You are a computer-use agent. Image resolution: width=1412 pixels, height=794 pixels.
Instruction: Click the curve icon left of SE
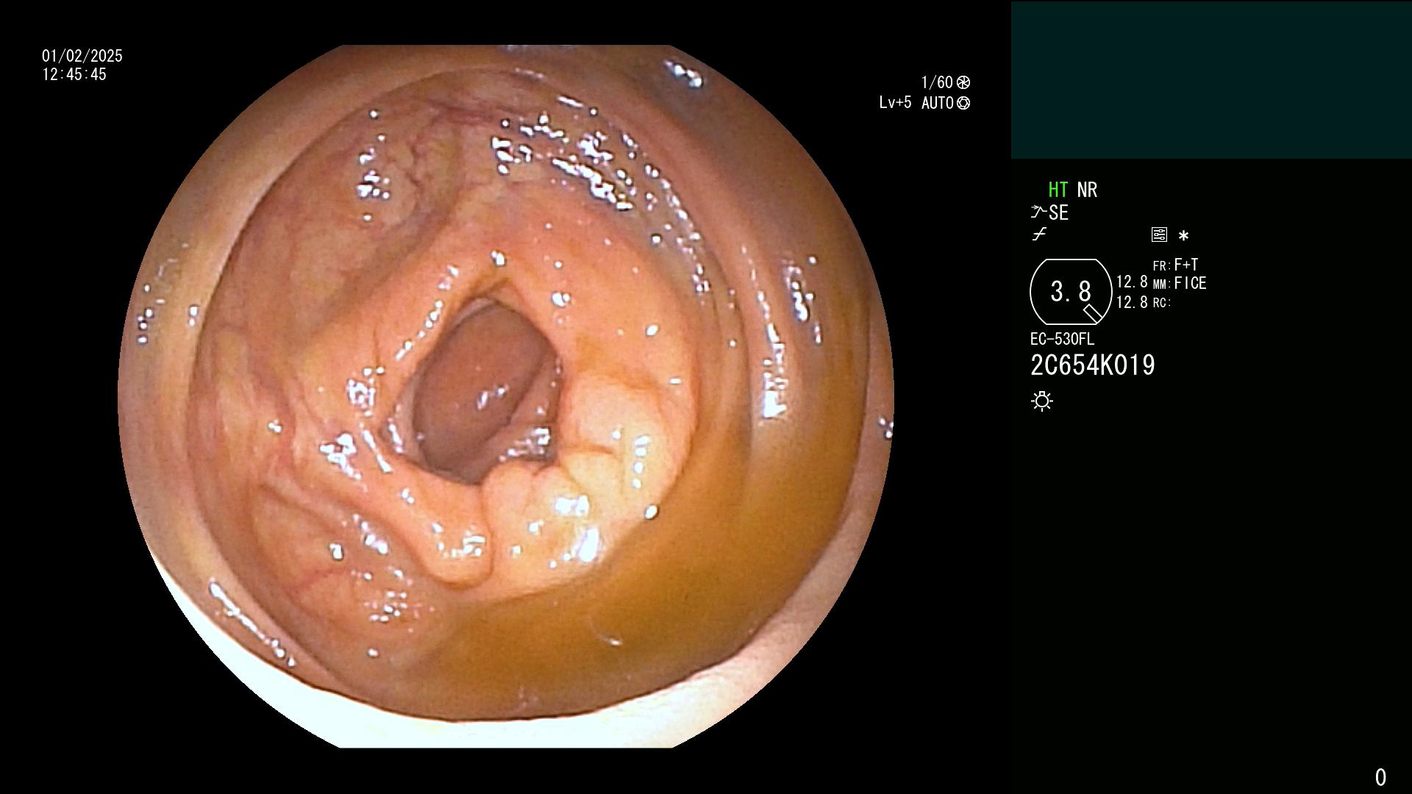point(1038,212)
